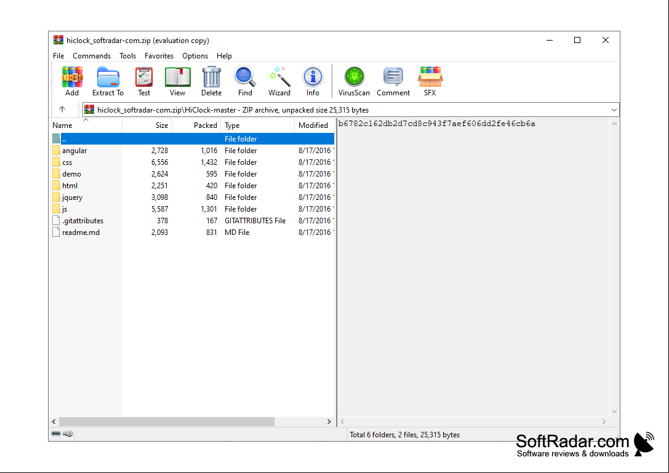Image resolution: width=669 pixels, height=473 pixels.
Task: Select the .gitattributes file icon
Action: (56, 220)
